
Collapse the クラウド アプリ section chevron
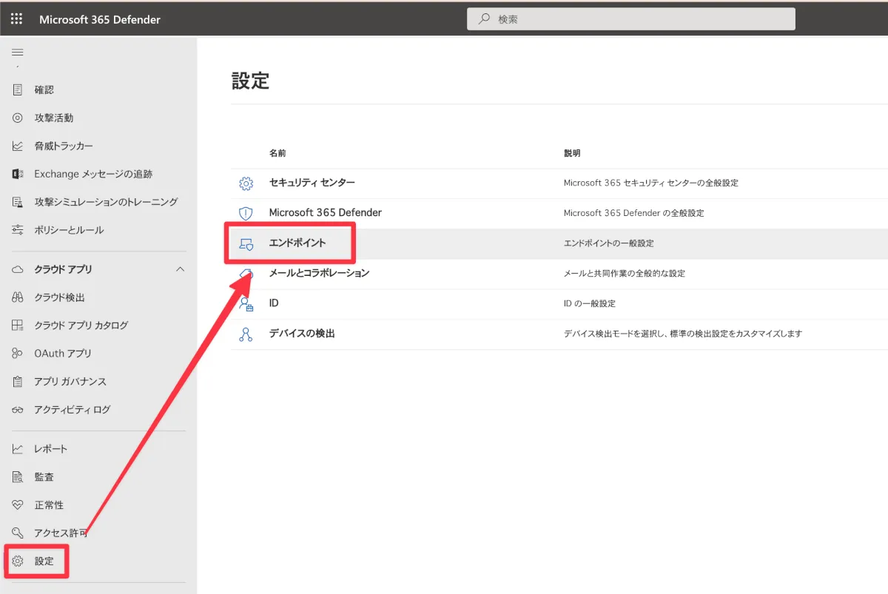[x=180, y=269]
